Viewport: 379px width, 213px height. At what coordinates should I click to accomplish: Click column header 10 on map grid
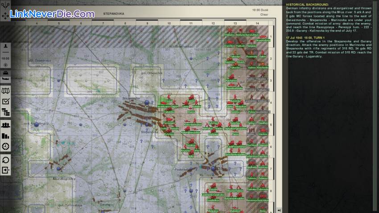[169, 24]
